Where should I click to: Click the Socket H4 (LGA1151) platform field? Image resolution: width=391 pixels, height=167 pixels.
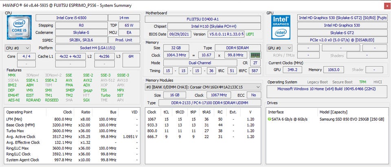[x=97, y=48]
